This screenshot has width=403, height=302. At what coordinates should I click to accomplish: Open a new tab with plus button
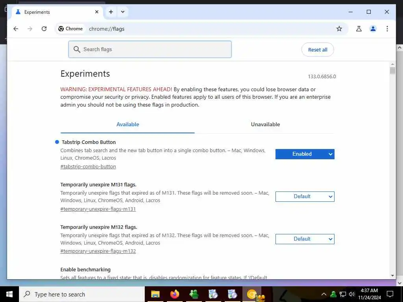tap(111, 12)
